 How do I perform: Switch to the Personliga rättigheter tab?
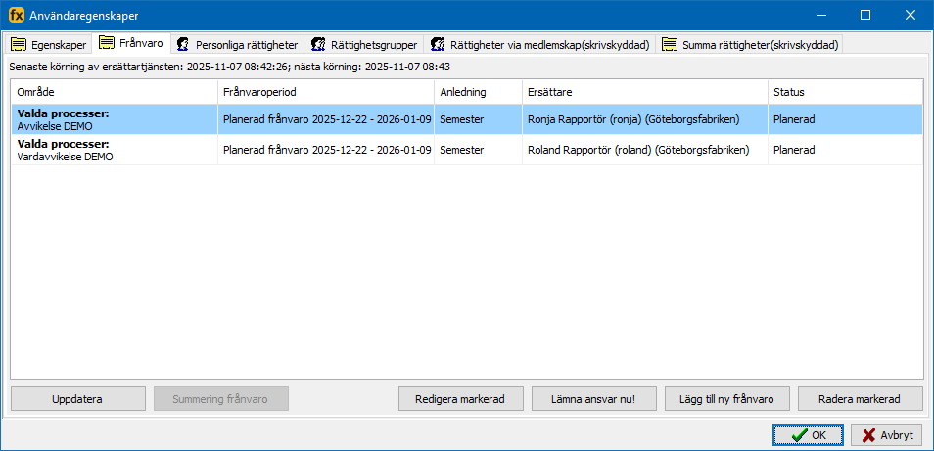[x=238, y=45]
